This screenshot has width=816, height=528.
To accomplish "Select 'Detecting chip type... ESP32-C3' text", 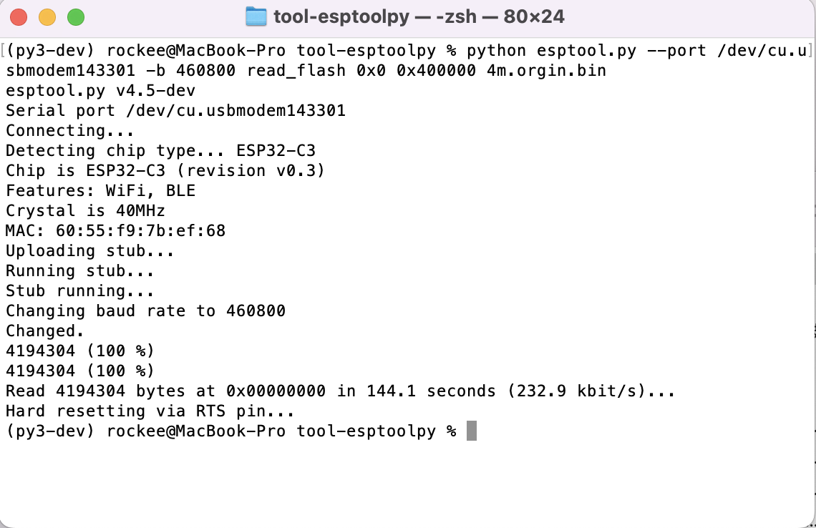I will coord(160,150).
